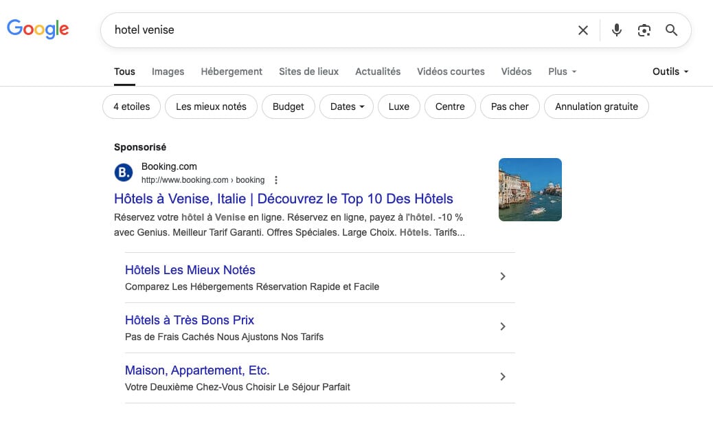
Task: Open the Maison, Appartement, Etc. sitelink
Action: (197, 370)
